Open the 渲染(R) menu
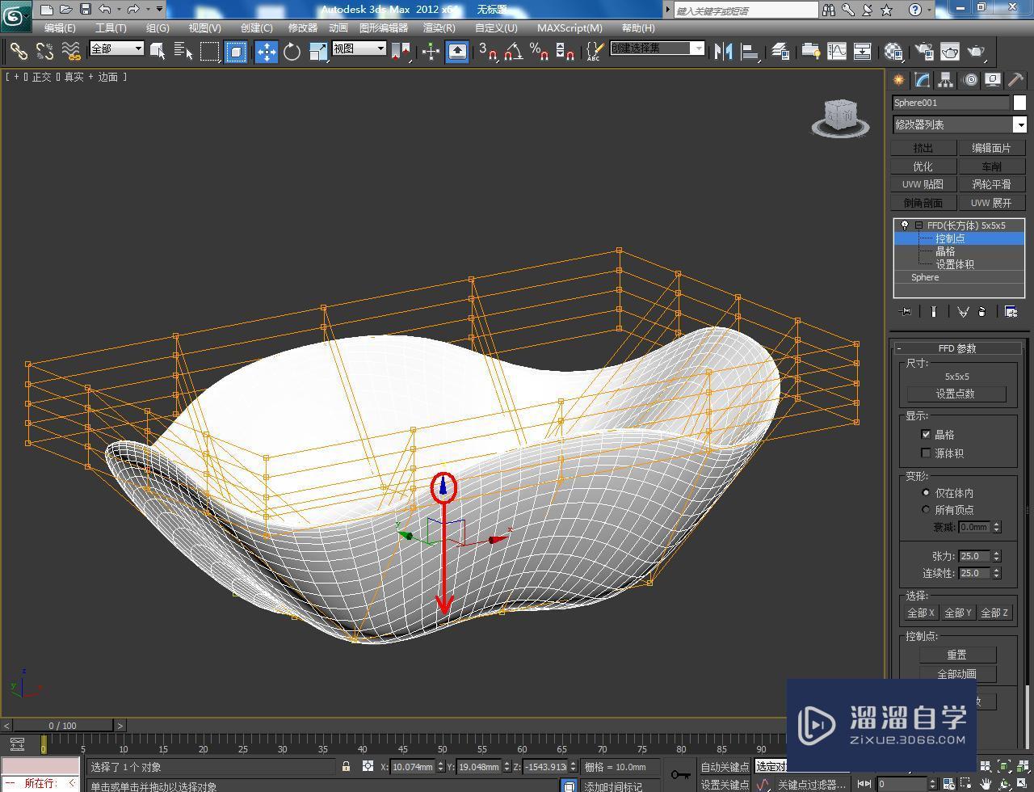 click(x=439, y=27)
